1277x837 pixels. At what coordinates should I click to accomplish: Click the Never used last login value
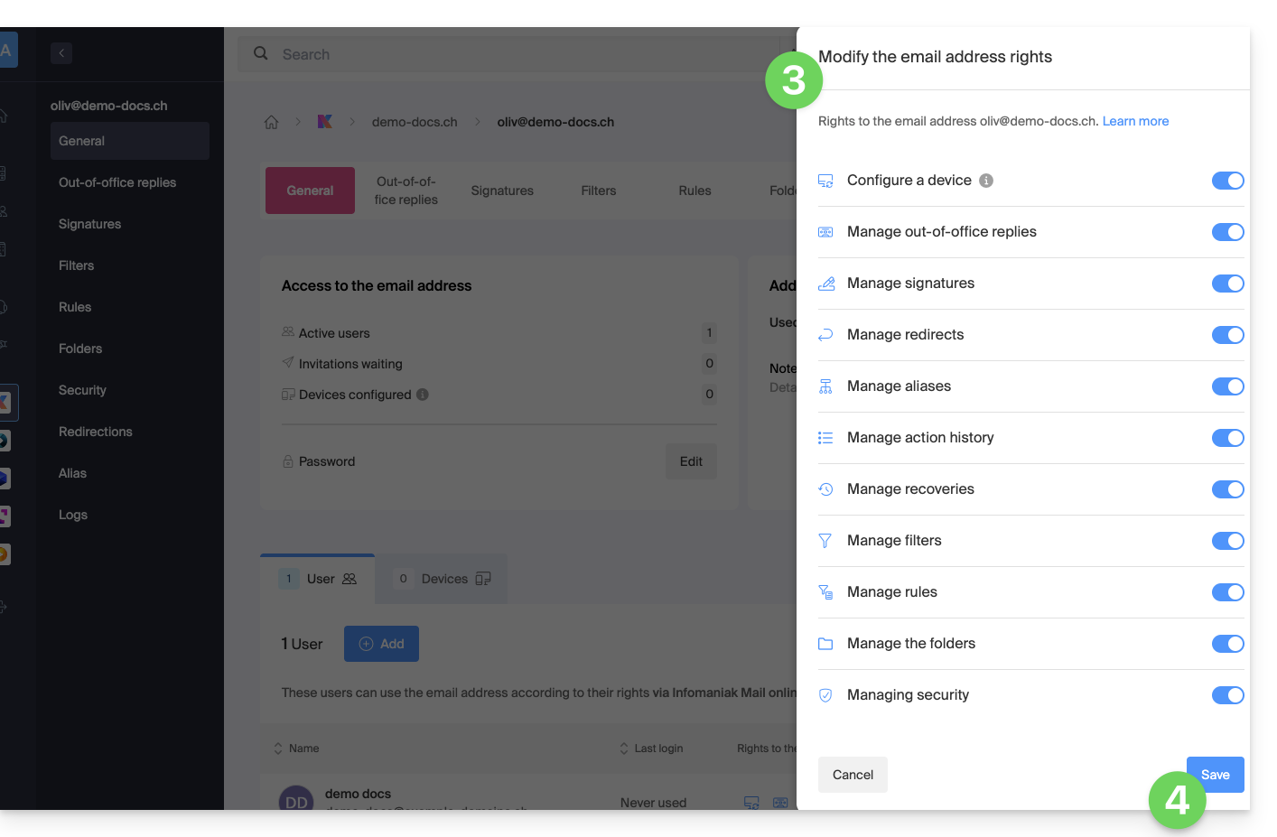coord(653,803)
